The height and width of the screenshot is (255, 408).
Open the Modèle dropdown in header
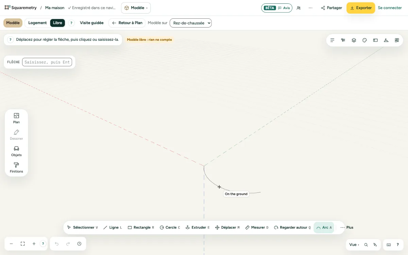coord(136,8)
